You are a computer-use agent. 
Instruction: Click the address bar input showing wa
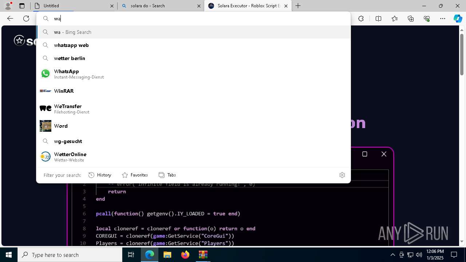tap(193, 19)
